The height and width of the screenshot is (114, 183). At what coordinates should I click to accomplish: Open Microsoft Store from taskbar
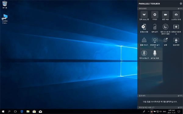(x=34, y=112)
